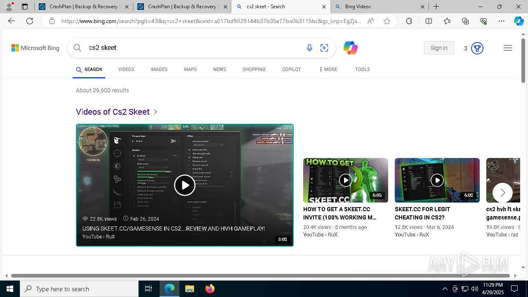Play the featured skeet.cc gamesense video
The height and width of the screenshot is (297, 528).
point(184,185)
